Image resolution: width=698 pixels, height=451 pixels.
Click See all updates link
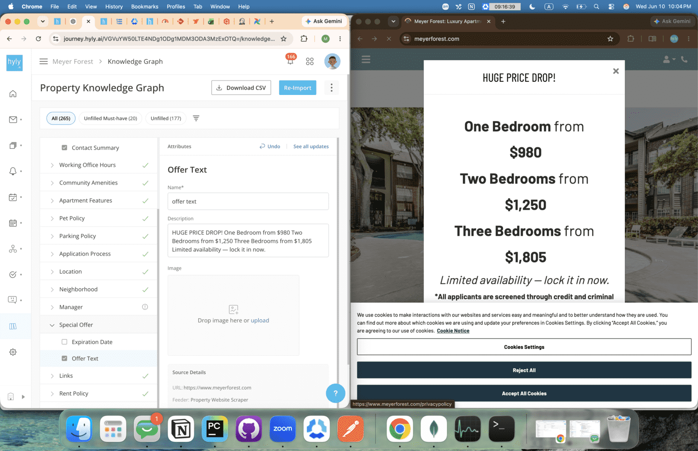click(x=311, y=146)
